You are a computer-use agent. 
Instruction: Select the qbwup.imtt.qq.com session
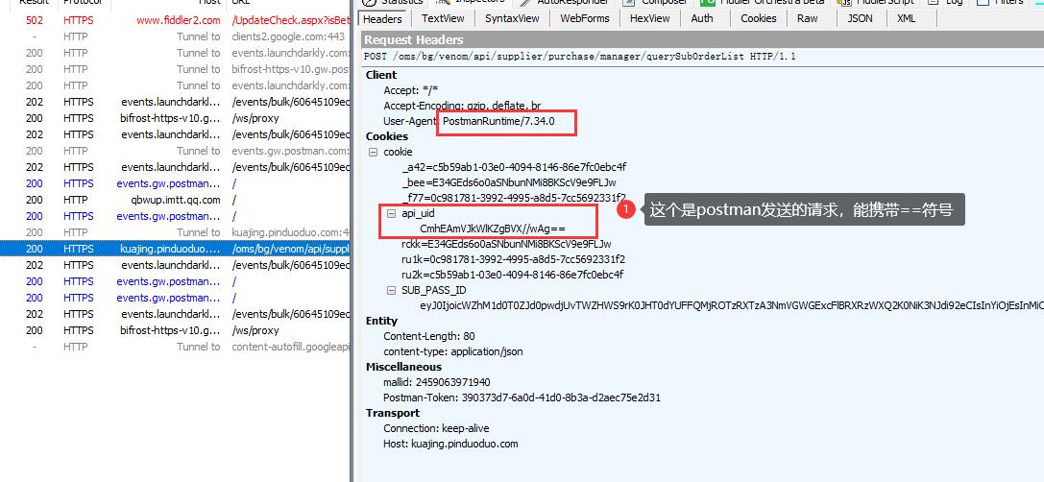click(x=175, y=200)
